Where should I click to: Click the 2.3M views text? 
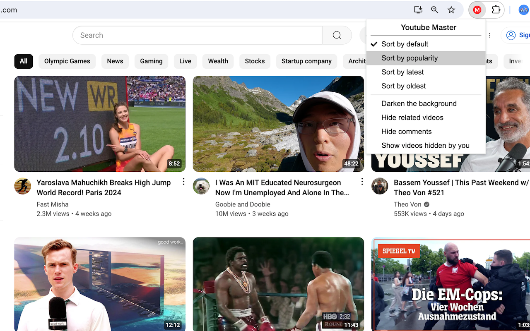pos(53,214)
